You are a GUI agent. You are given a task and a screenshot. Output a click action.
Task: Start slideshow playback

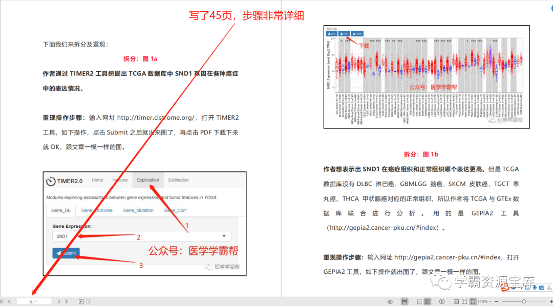(442, 301)
